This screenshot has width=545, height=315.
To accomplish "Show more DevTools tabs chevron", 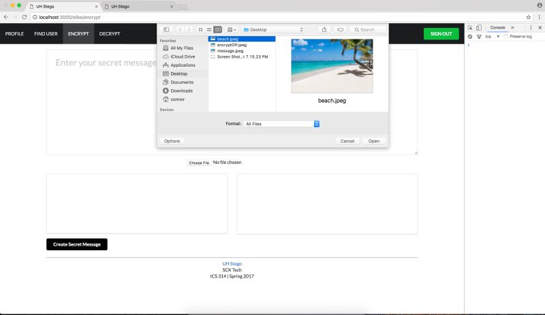I will click(512, 28).
